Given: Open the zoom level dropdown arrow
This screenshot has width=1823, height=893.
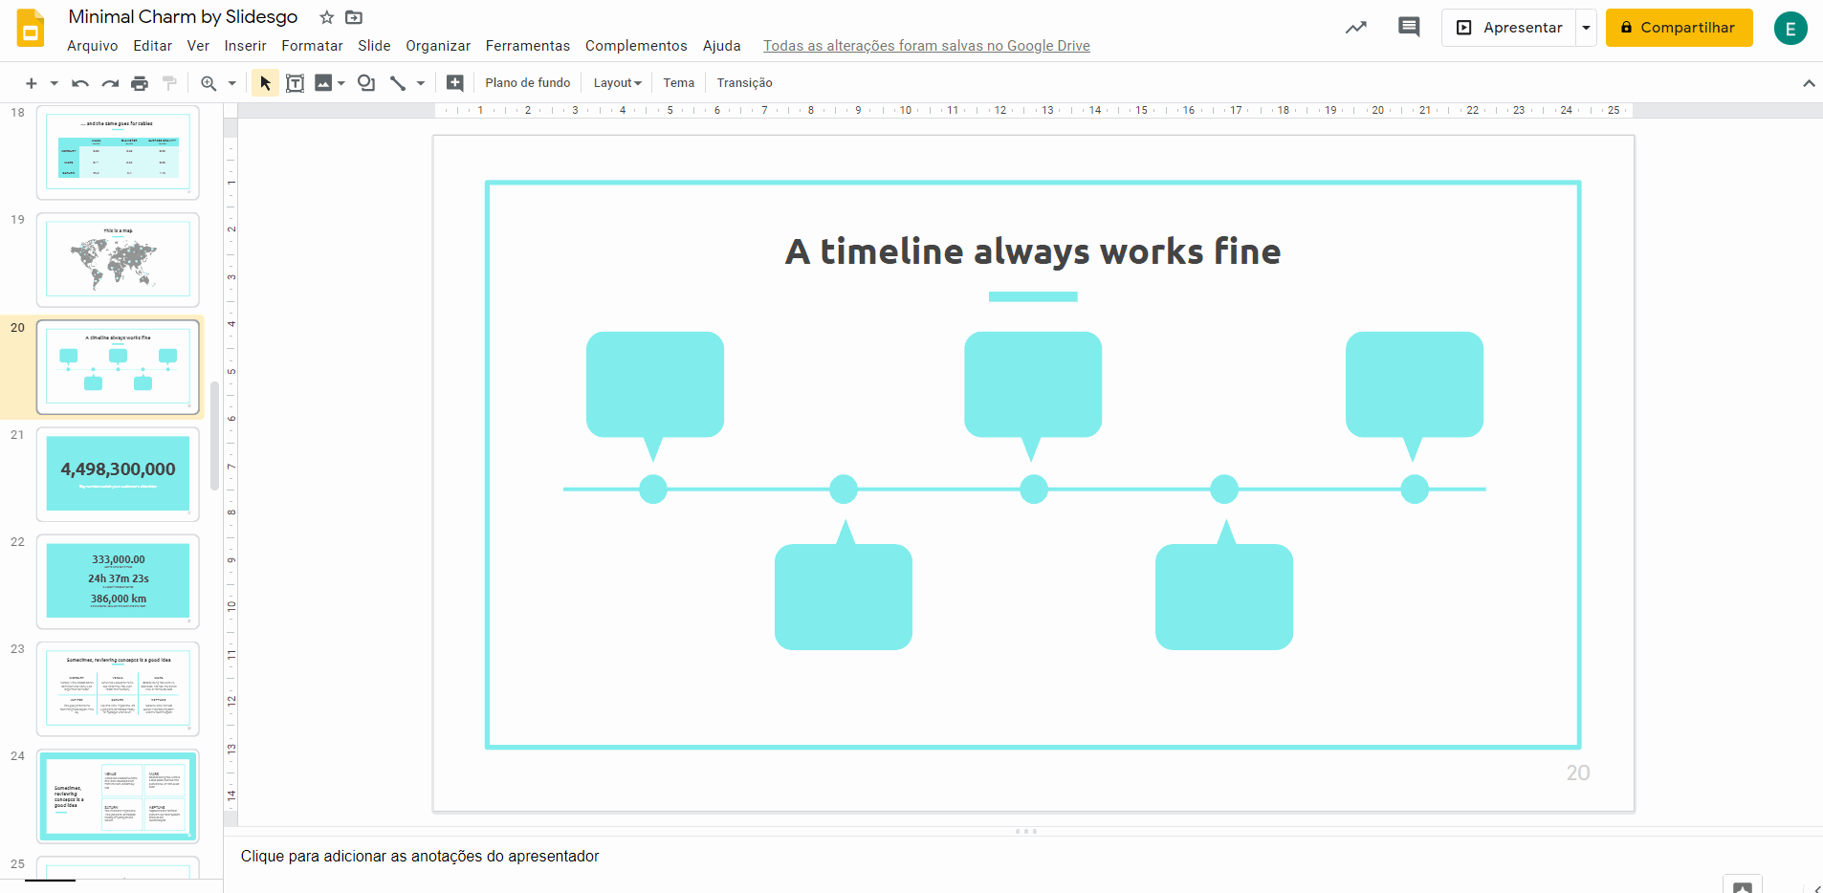Looking at the screenshot, I should click(232, 83).
